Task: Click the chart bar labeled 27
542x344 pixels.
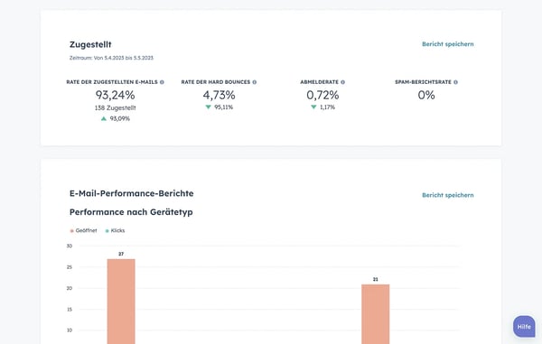Action: 121,302
